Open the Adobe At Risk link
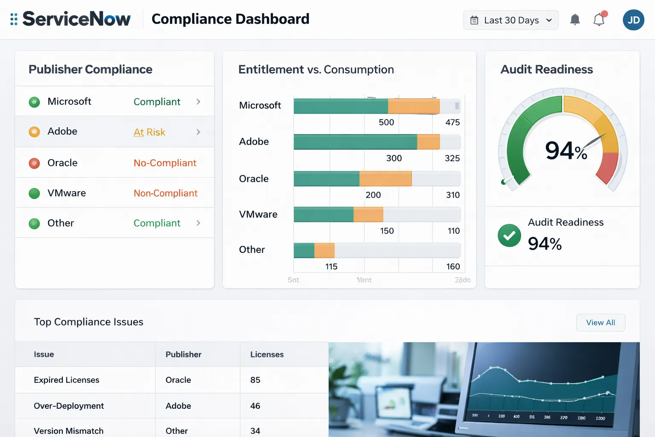This screenshot has height=437, width=655. [x=149, y=132]
